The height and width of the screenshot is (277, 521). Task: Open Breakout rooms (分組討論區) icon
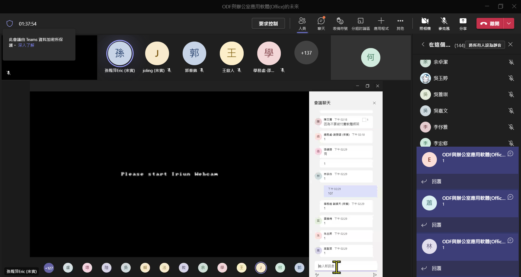(361, 21)
